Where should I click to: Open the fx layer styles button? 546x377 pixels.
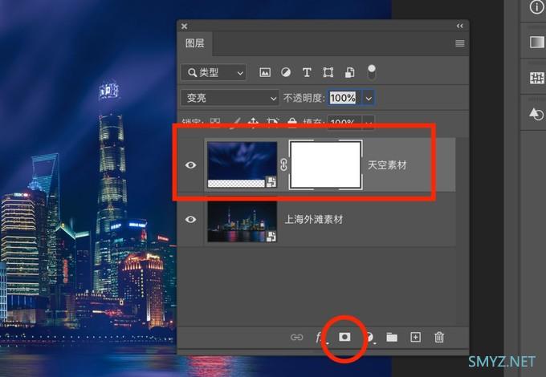click(320, 338)
